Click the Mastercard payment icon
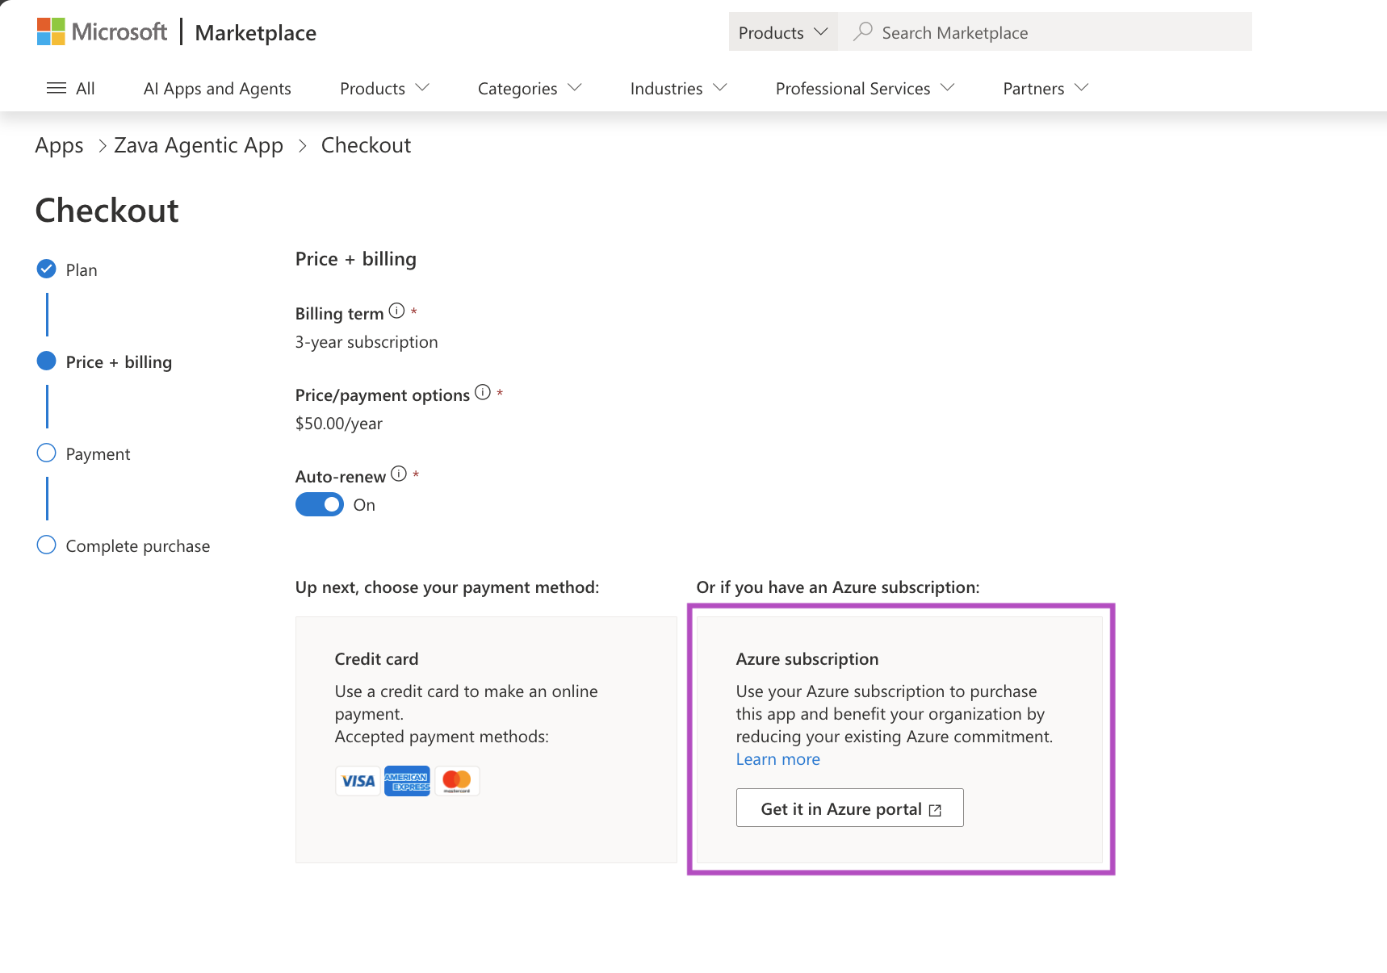Screen dimensions: 1387x973 click(457, 780)
